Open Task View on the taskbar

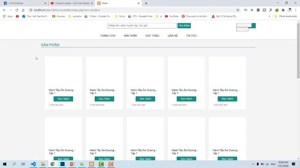pos(23,164)
